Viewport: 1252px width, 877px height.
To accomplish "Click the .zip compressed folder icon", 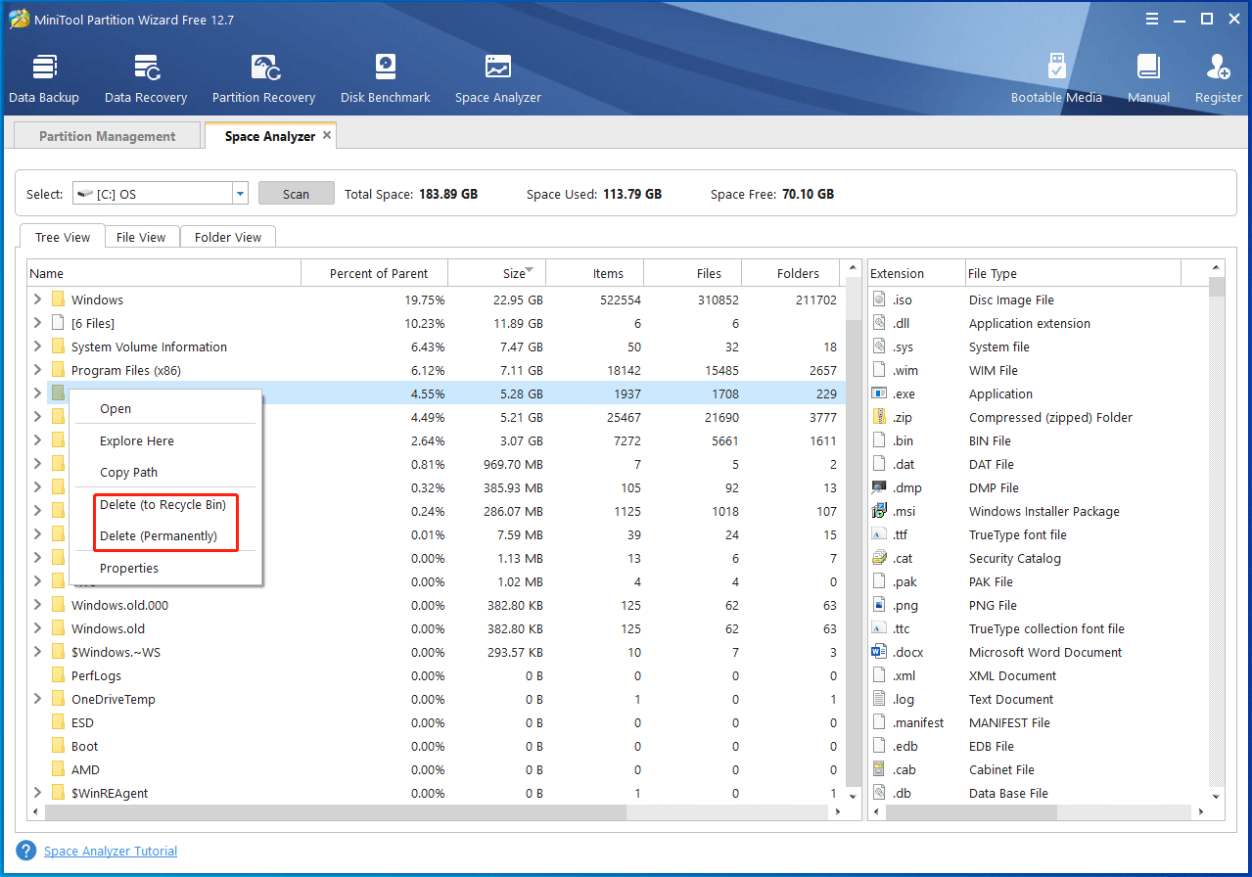I will (x=879, y=417).
